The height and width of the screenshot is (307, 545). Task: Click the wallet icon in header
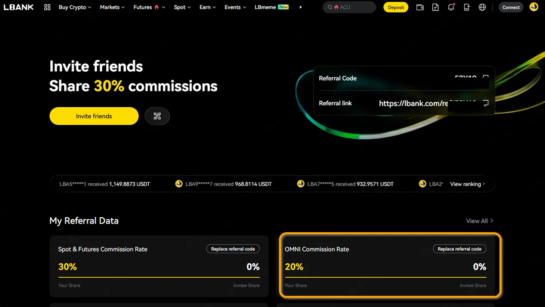tap(420, 7)
